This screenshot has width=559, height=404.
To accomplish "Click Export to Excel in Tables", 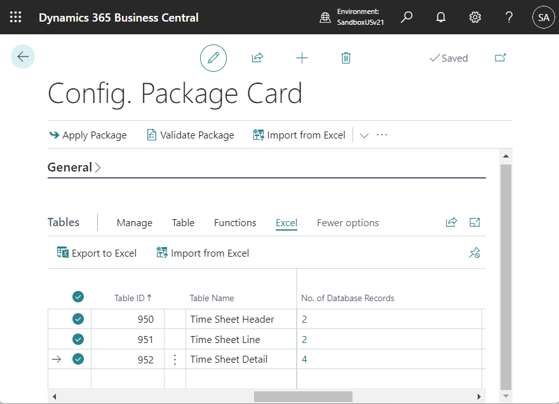I will click(97, 253).
